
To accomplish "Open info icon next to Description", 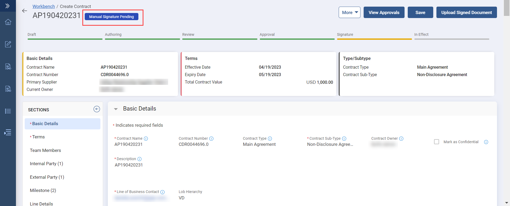I will [139, 159].
